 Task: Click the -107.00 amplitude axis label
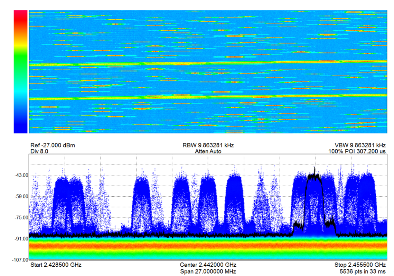20,260
